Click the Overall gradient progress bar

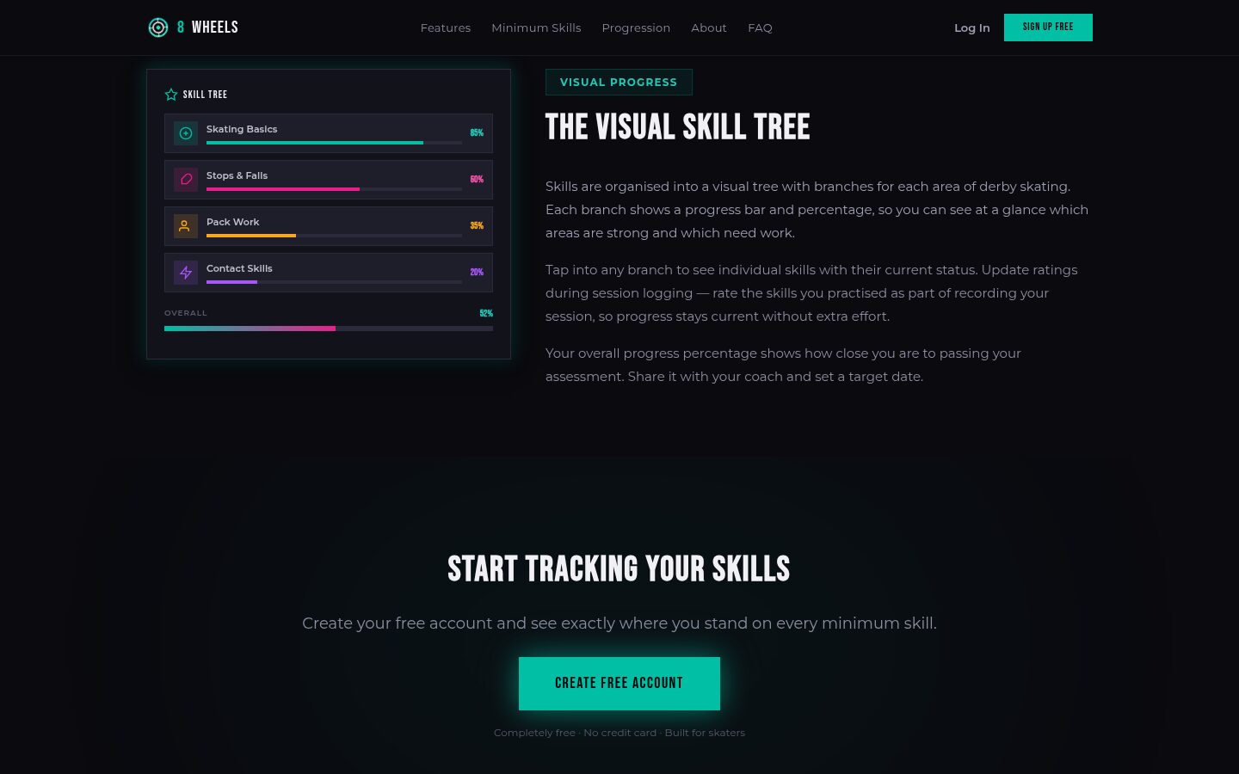(x=329, y=329)
